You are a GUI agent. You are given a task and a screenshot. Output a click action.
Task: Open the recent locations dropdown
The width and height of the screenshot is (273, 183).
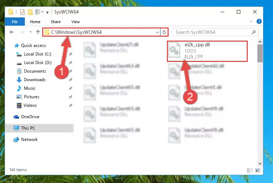[31, 32]
